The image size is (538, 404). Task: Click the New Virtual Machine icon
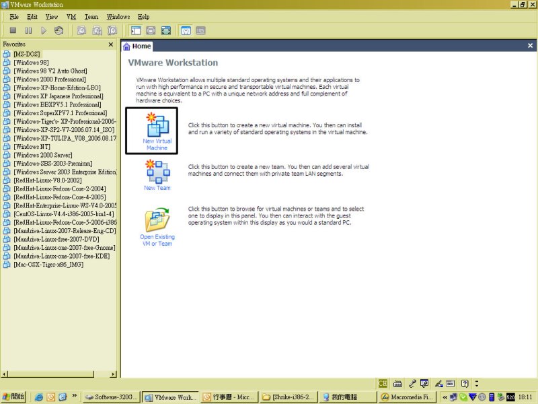(157, 124)
